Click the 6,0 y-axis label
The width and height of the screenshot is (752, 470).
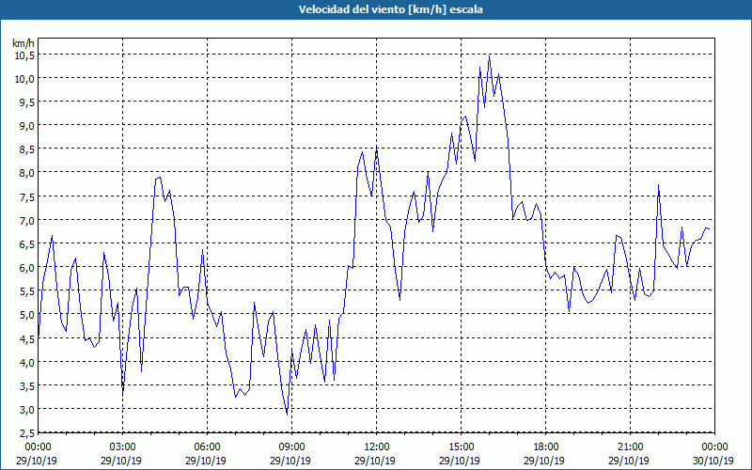pyautogui.click(x=27, y=268)
